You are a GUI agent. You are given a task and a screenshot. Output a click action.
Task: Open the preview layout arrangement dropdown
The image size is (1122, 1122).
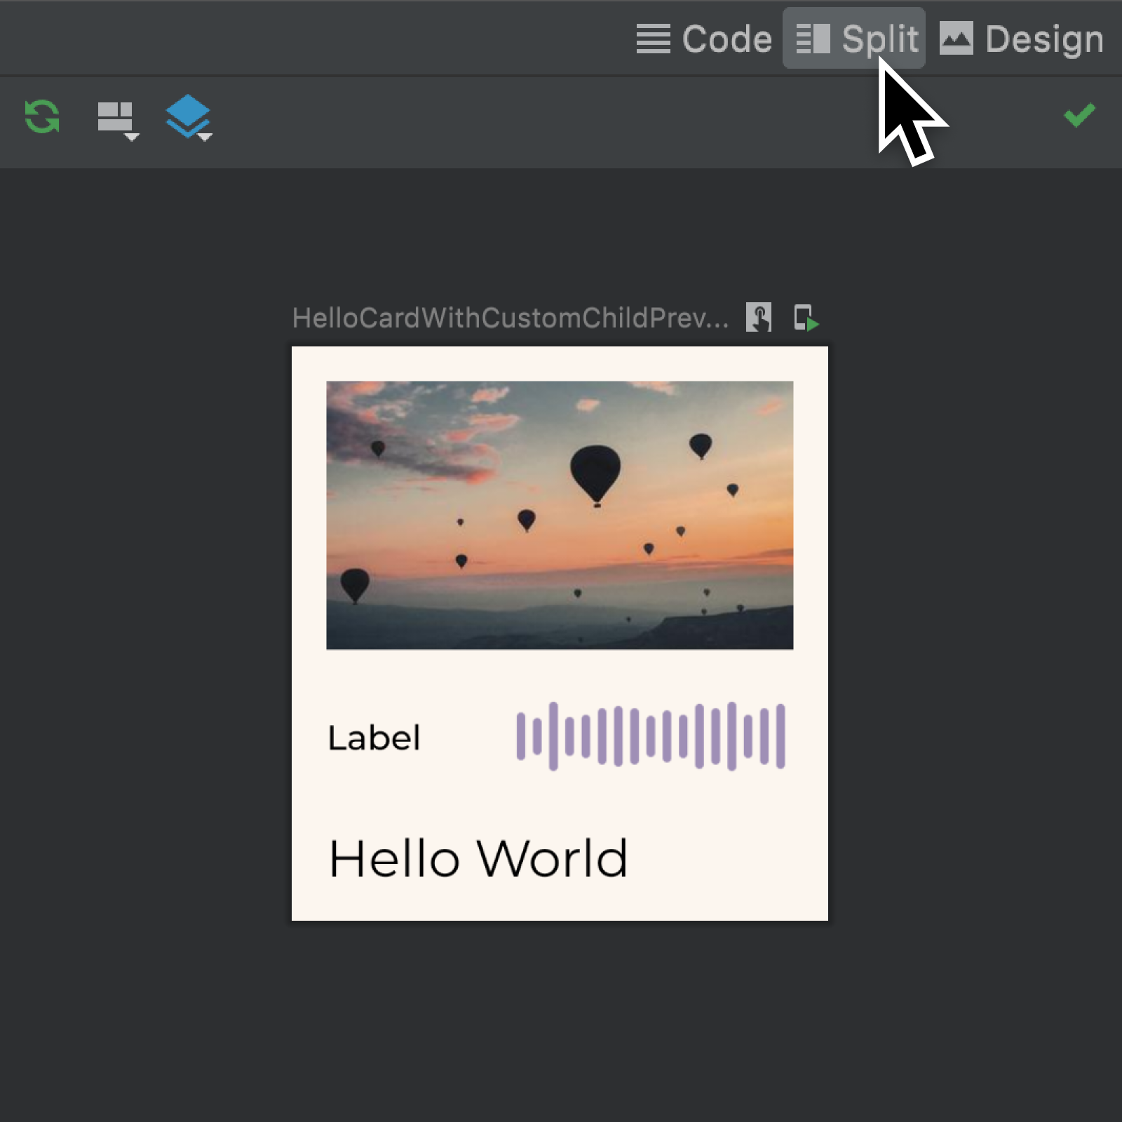point(118,121)
